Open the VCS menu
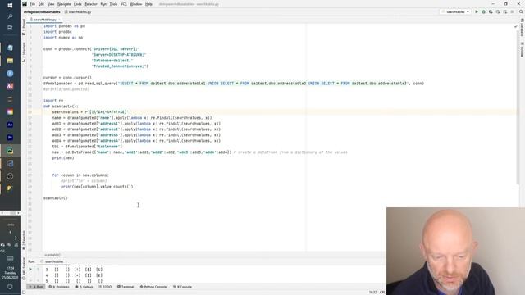The height and width of the screenshot is (295, 525). click(124, 4)
